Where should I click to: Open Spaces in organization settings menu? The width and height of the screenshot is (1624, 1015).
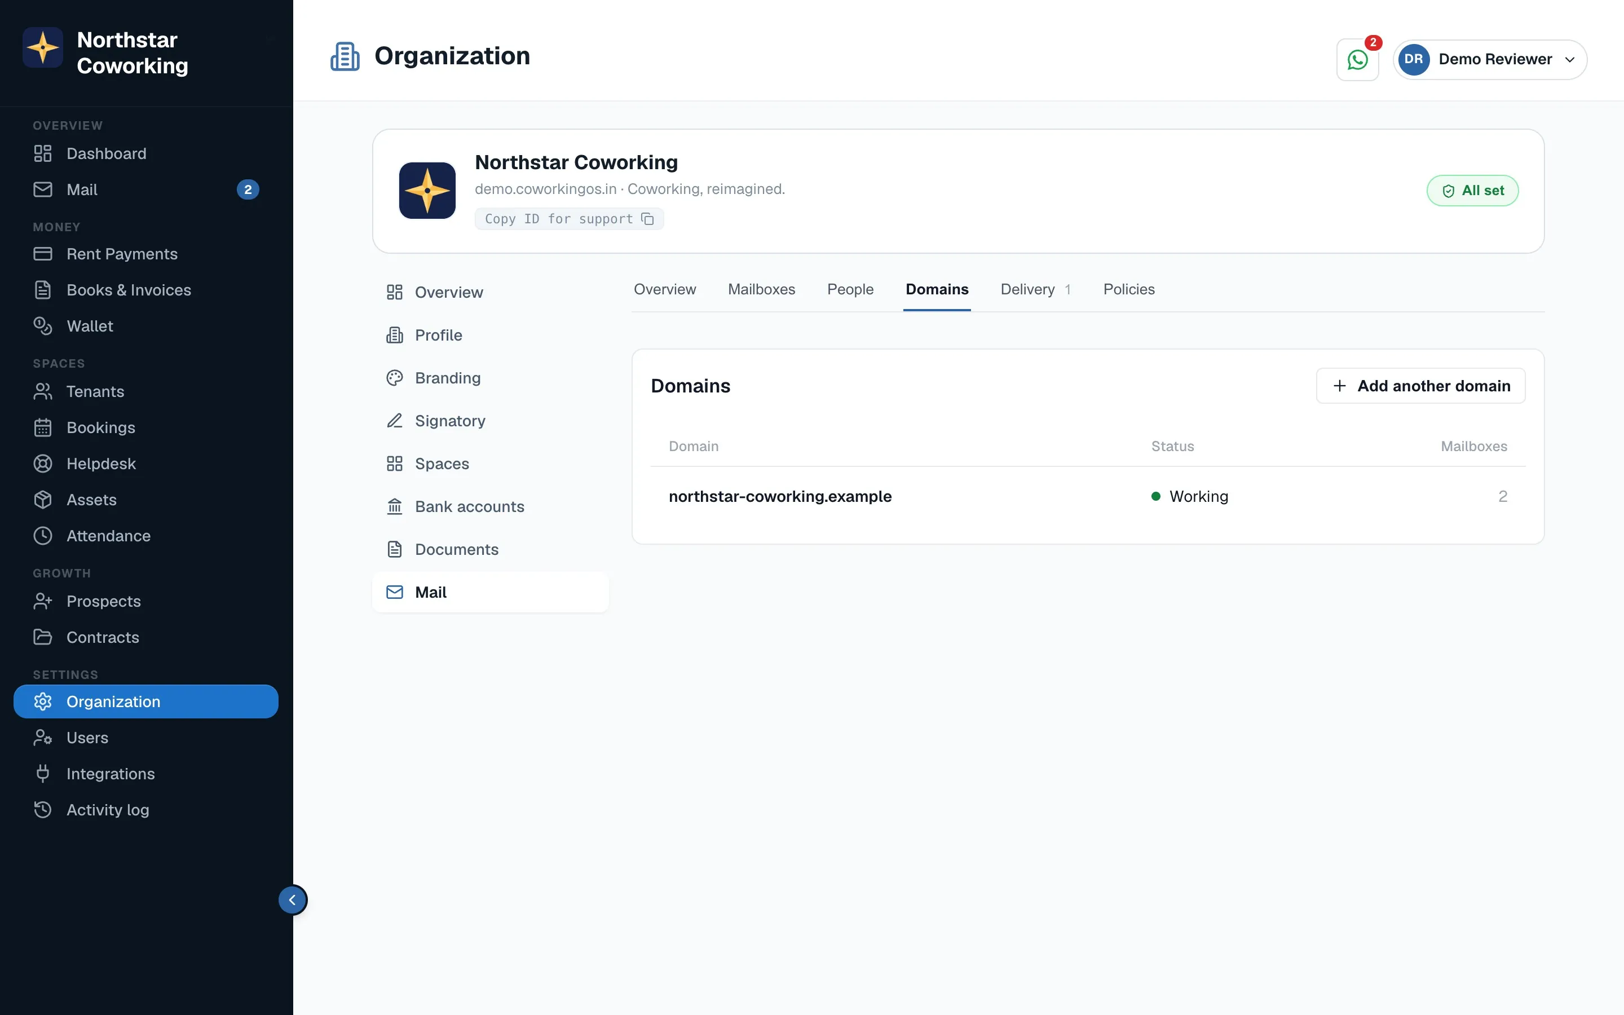click(491, 464)
